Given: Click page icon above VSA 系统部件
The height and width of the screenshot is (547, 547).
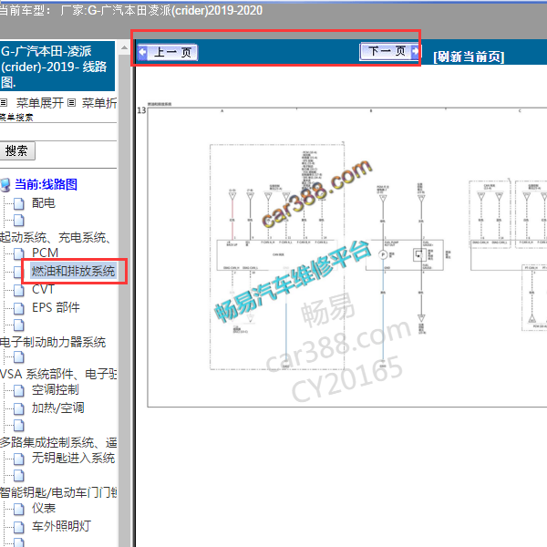Looking at the screenshot, I should coord(19,357).
